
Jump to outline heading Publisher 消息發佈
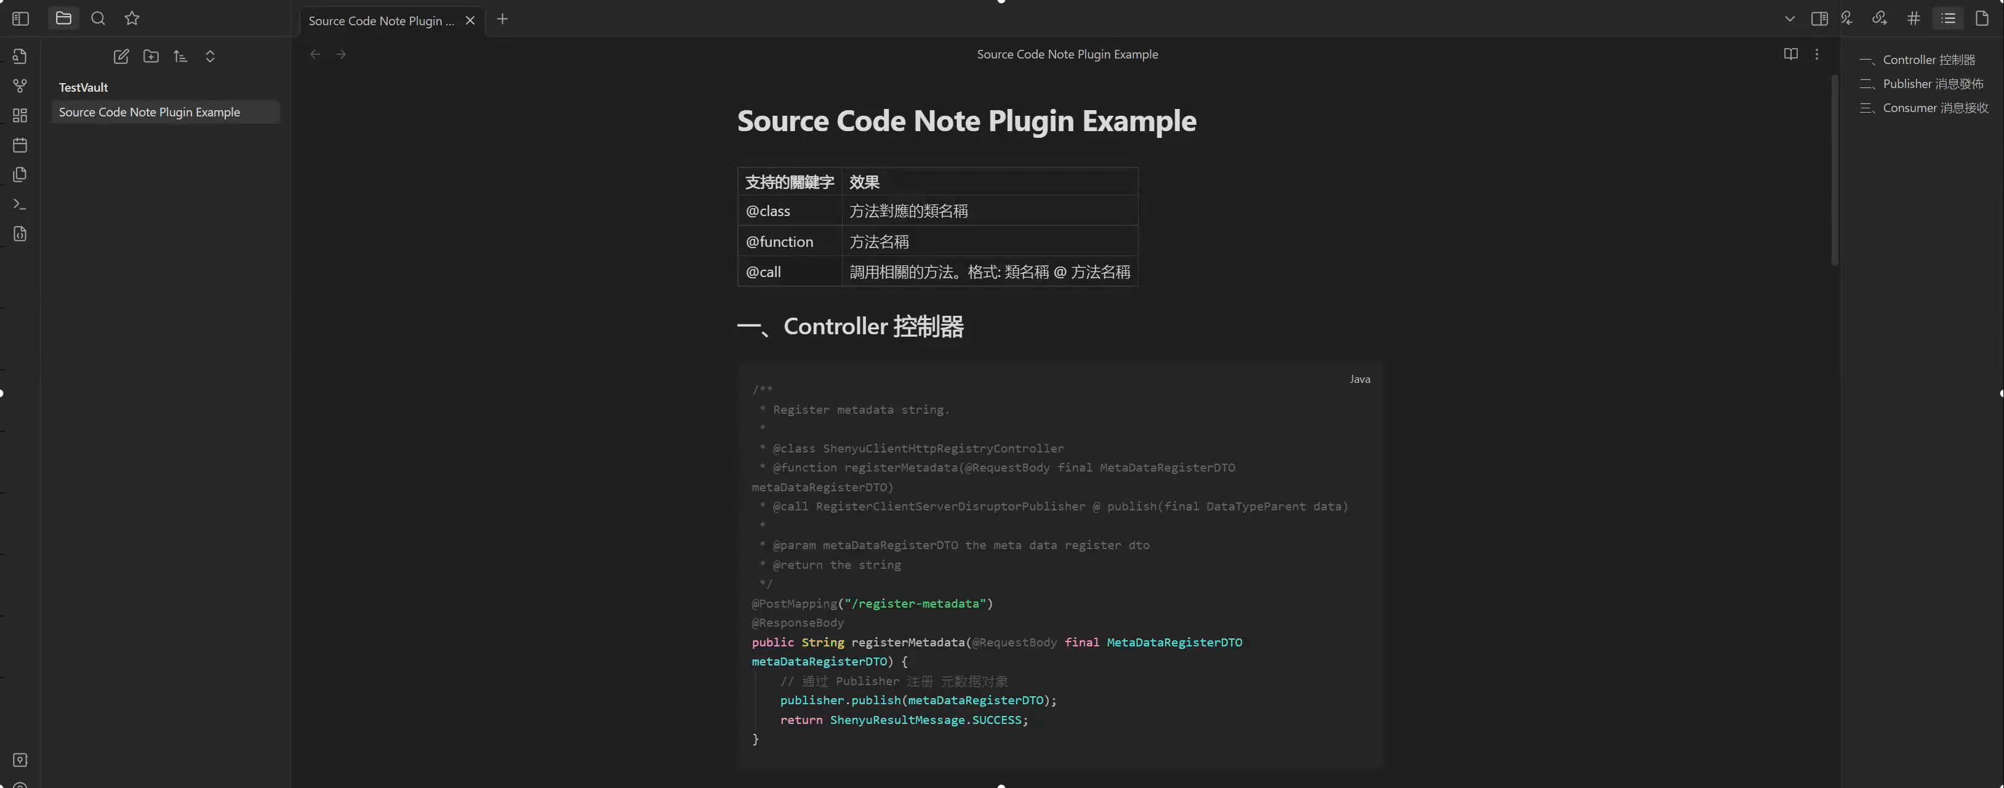tap(1922, 84)
